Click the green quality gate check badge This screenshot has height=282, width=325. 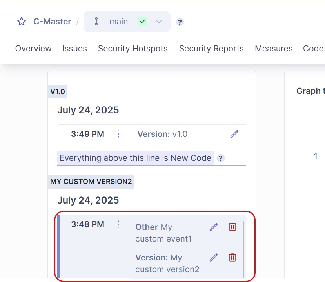(142, 22)
